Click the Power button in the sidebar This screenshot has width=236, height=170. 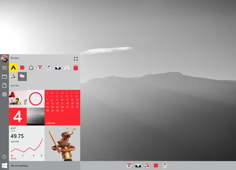[x=4, y=157]
